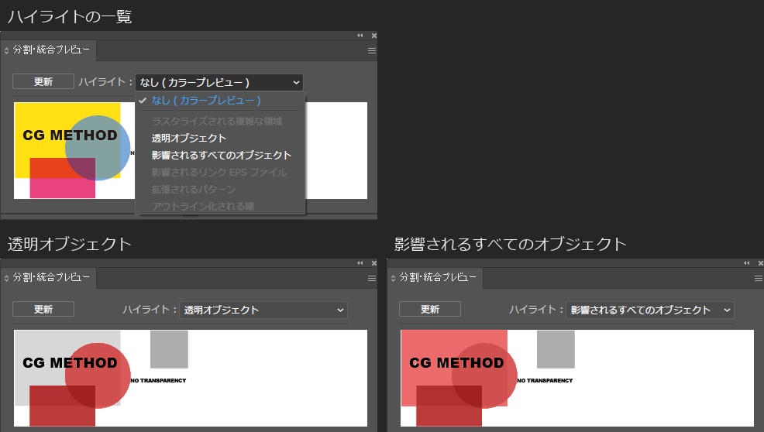Cycle panel view arrows on bottom-left panel tab
The height and width of the screenshot is (432, 764).
[6, 278]
